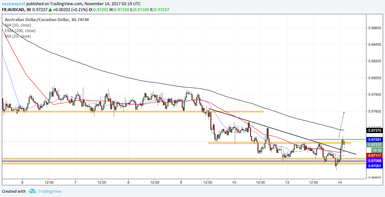Click the 0.98600 price axis label
385x197 pixels.
(375, 28)
